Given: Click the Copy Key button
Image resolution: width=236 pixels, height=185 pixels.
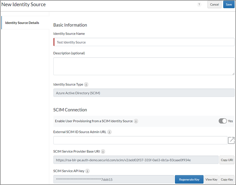Looking at the screenshot, I should coord(227,179).
